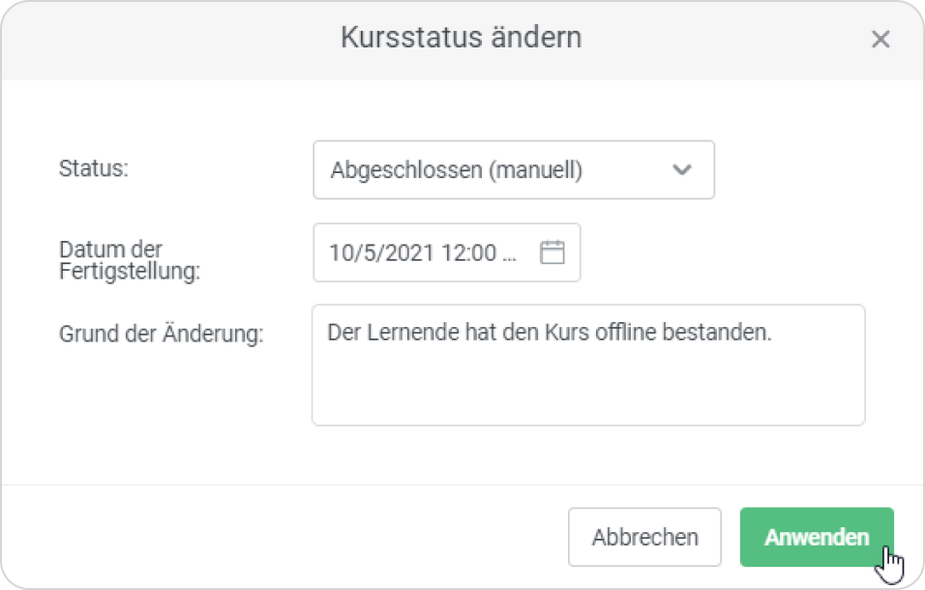Image resolution: width=925 pixels, height=590 pixels.
Task: Click the Kursstatus ändern dialog title
Action: tap(461, 39)
